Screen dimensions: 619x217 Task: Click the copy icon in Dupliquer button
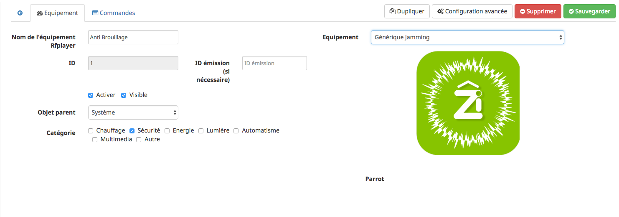[392, 11]
